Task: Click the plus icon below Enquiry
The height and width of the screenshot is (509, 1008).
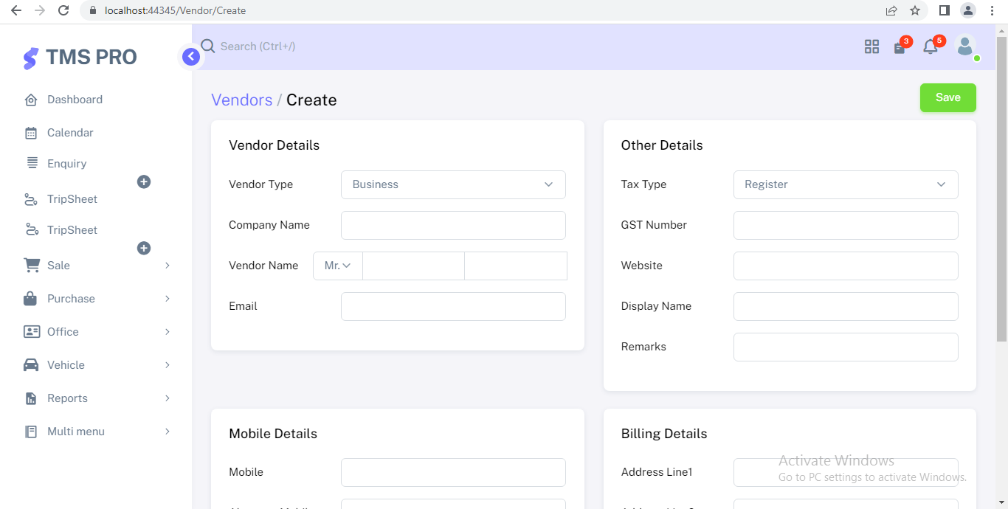Action: [144, 181]
